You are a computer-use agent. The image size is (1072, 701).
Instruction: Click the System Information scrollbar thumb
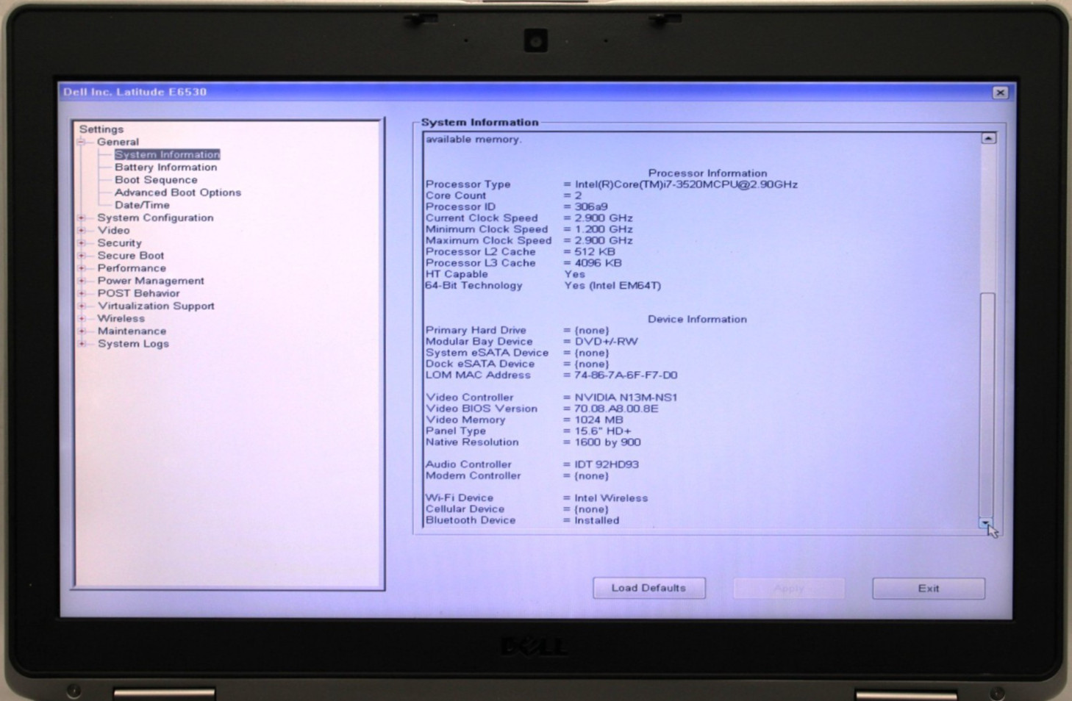(x=987, y=404)
